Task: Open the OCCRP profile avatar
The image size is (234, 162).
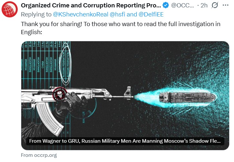Action: point(9,9)
